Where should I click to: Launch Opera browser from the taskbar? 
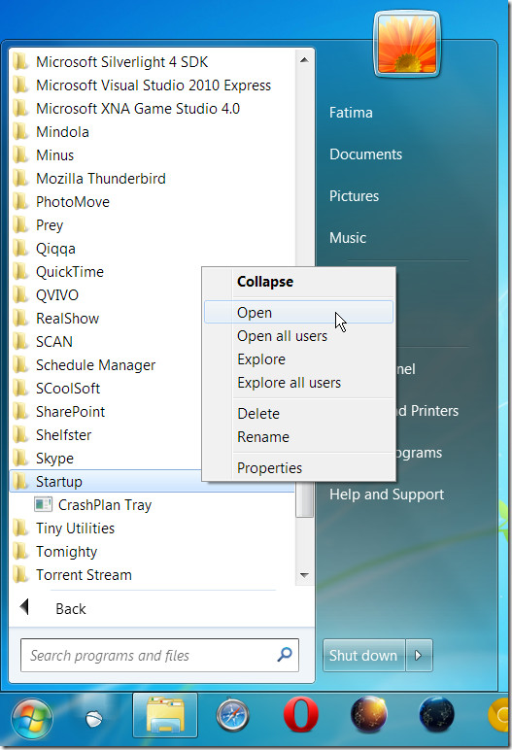click(x=300, y=715)
